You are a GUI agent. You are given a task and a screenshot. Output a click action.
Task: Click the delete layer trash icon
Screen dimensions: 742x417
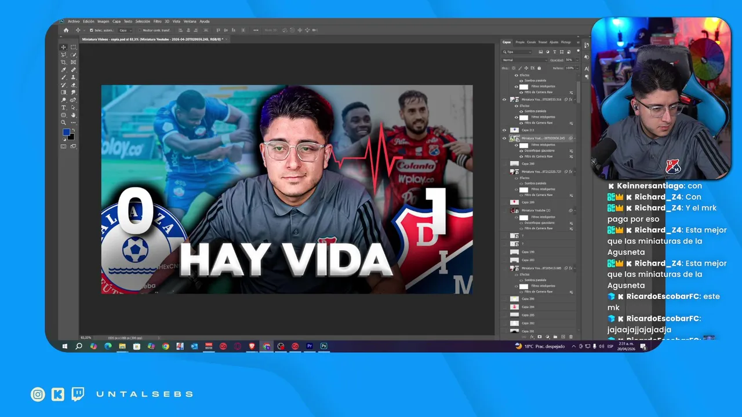tap(570, 336)
